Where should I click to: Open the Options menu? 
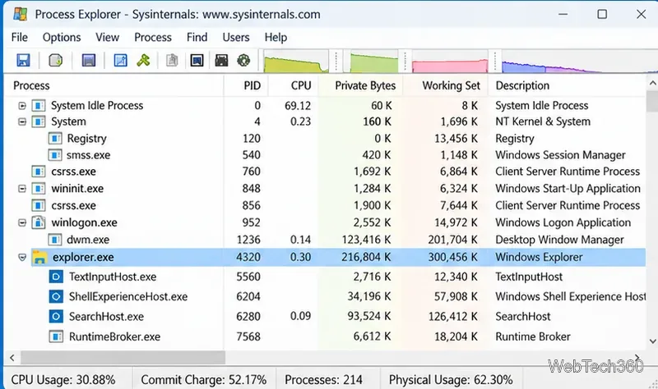[62, 37]
